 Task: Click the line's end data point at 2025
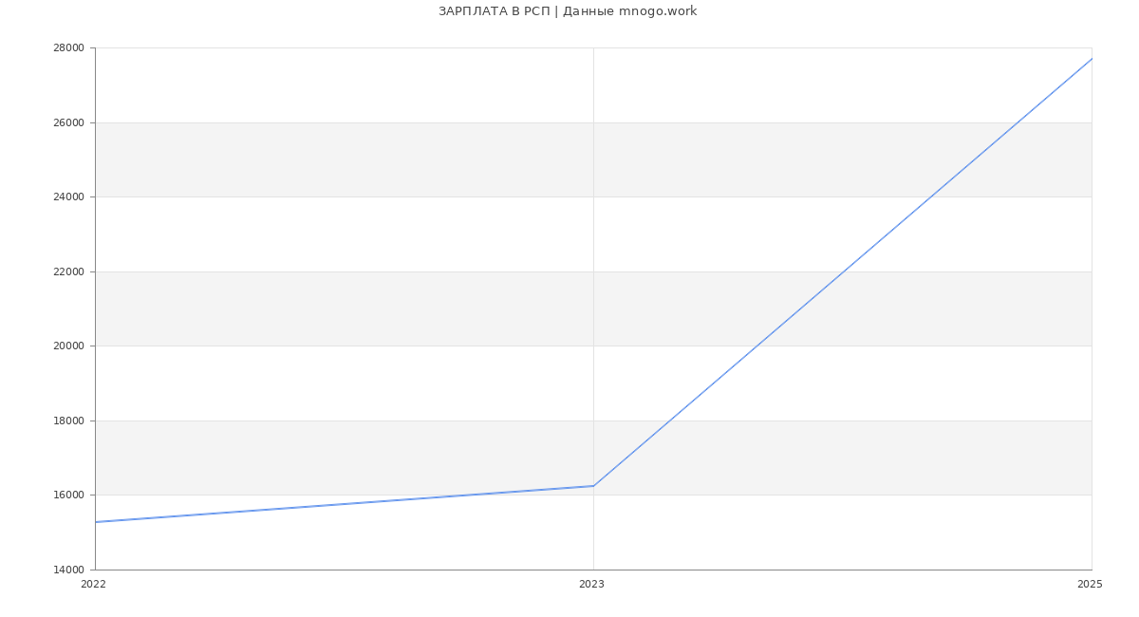(1091, 59)
